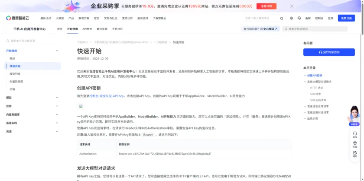Click the 查看详情 banner button
Image resolution: width=364 pixels, height=181 pixels.
tap(266, 6)
